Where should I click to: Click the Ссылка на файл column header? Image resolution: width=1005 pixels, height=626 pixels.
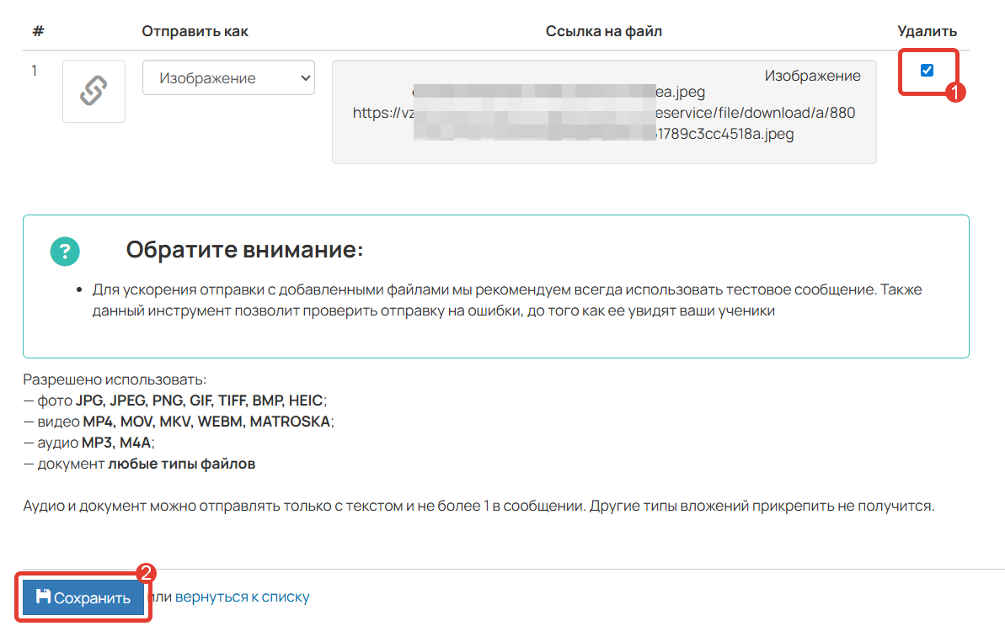(x=604, y=31)
